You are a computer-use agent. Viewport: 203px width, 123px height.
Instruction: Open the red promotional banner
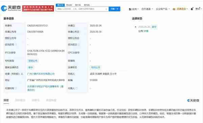(x=38, y=8)
